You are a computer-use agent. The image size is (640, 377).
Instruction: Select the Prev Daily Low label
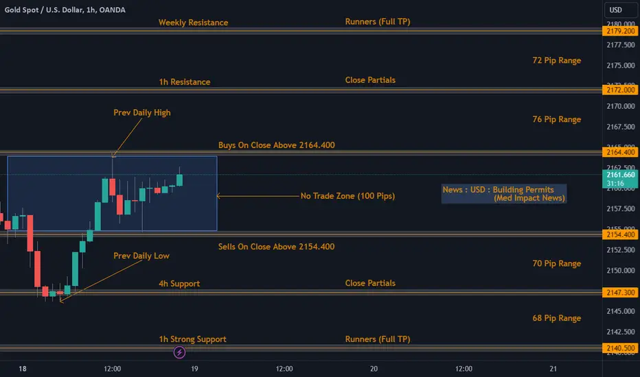click(141, 256)
